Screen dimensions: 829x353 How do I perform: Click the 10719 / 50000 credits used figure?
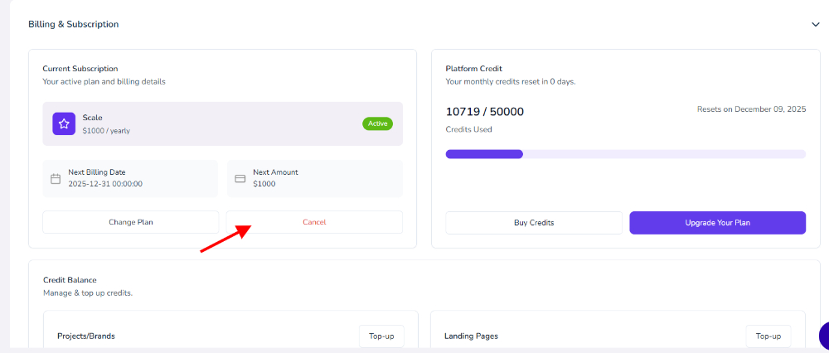[485, 112]
